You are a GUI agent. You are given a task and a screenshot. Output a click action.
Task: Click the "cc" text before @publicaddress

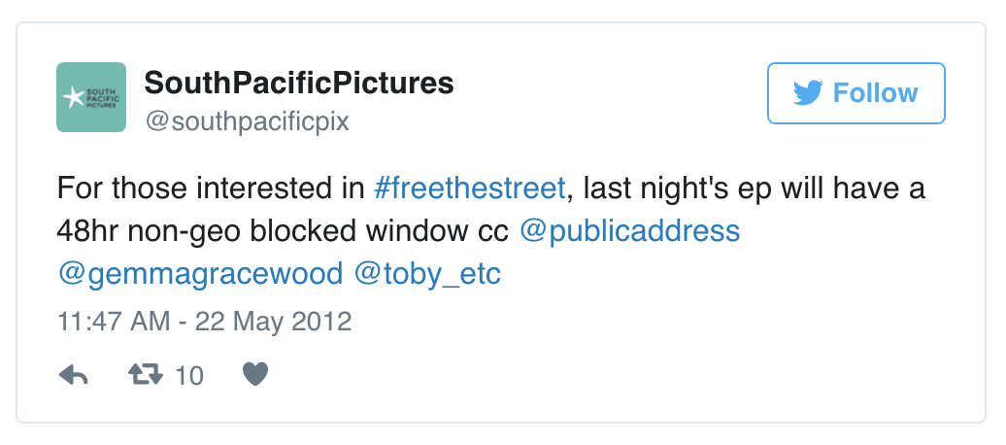pos(492,231)
